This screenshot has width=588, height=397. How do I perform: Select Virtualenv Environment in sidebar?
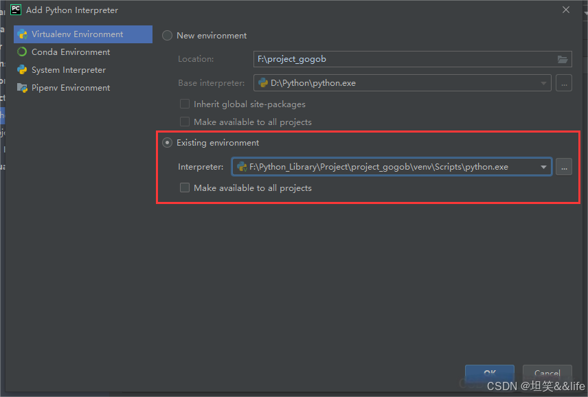[x=83, y=34]
